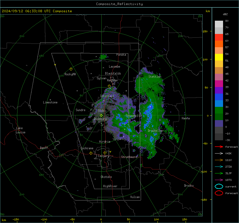Click the 'current' legend text
The height and width of the screenshot is (223, 239).
click(231, 186)
